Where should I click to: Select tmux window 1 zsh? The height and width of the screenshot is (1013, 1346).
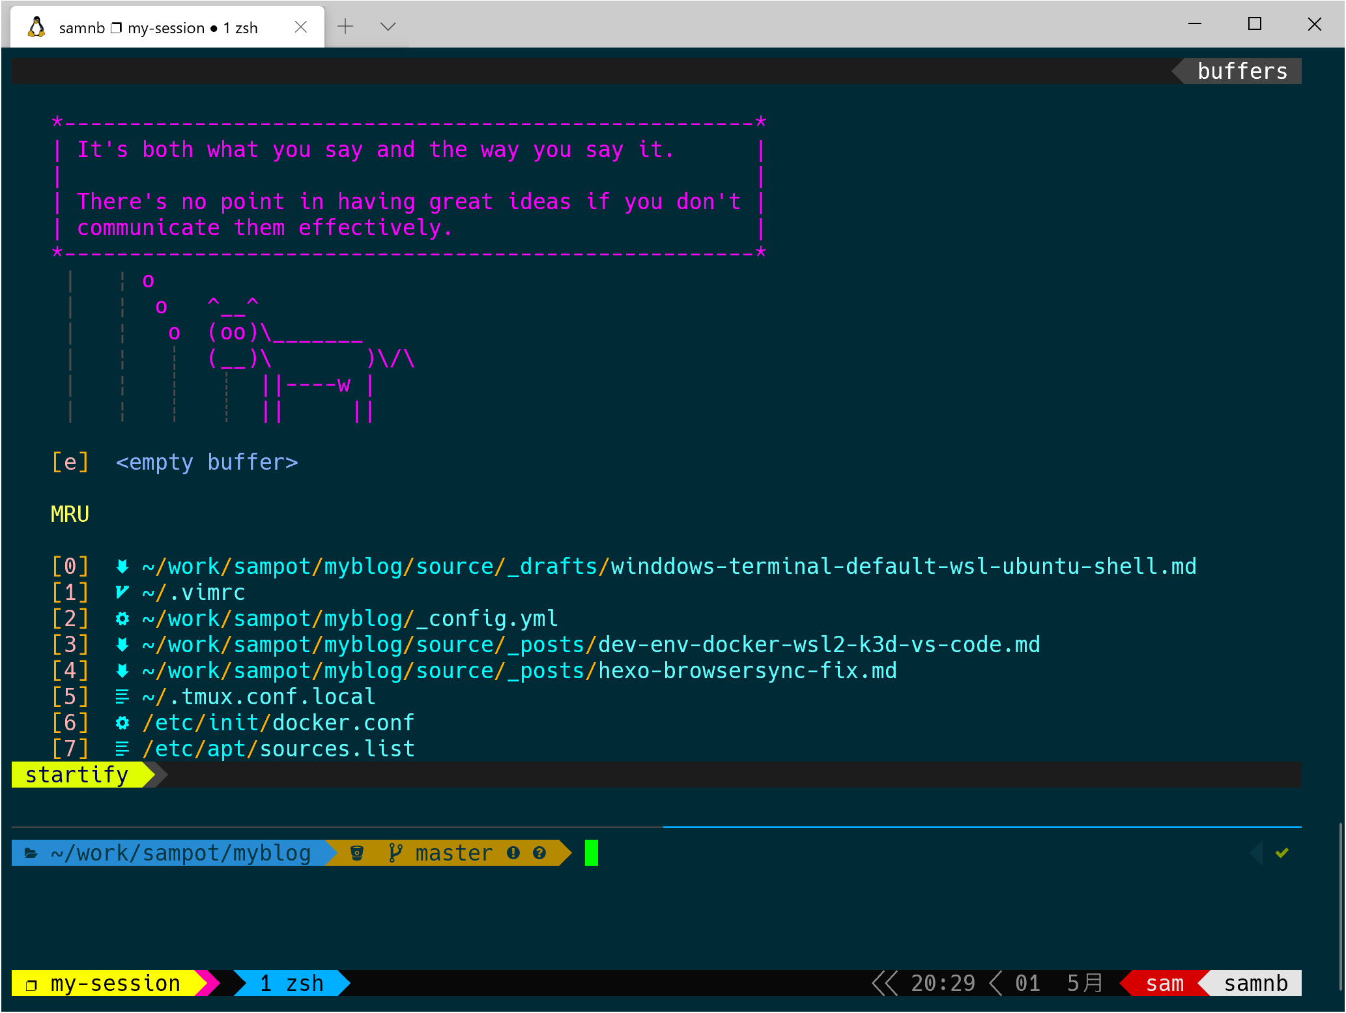tap(291, 983)
